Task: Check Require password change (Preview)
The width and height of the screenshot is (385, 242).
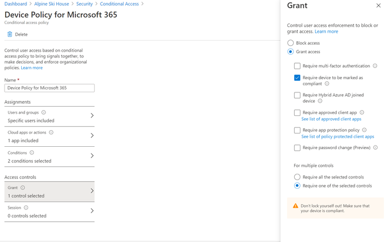Action: [297, 148]
